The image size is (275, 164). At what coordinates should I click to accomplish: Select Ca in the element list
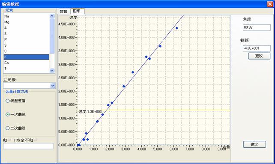coord(26,63)
